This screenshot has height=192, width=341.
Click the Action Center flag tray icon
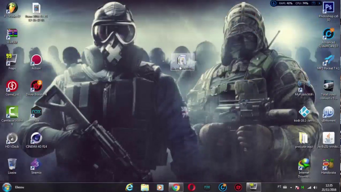point(297,187)
